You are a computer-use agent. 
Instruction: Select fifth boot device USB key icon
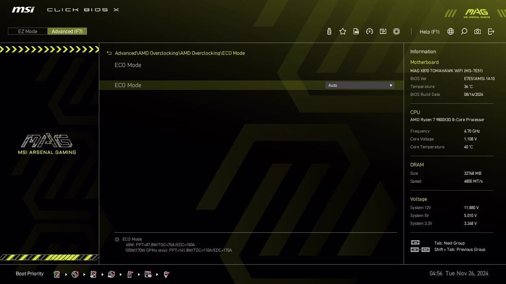pyautogui.click(x=130, y=274)
